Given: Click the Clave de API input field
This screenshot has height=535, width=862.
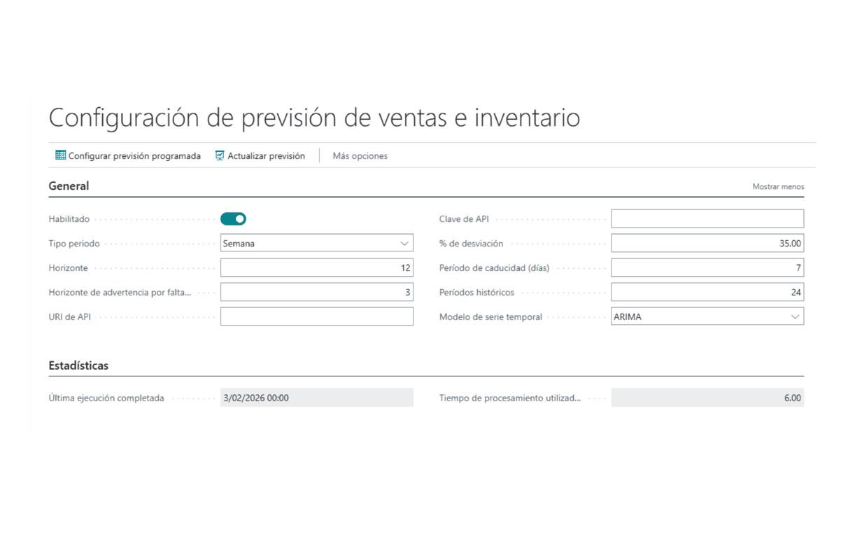Looking at the screenshot, I should click(707, 219).
